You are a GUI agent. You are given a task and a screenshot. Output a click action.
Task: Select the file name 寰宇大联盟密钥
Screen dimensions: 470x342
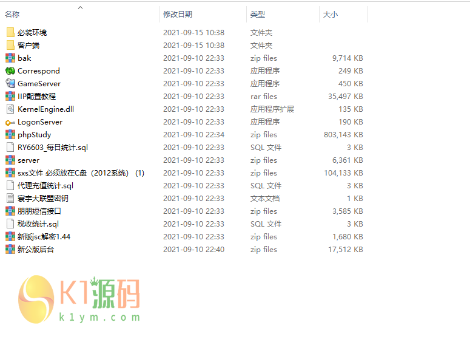point(43,199)
